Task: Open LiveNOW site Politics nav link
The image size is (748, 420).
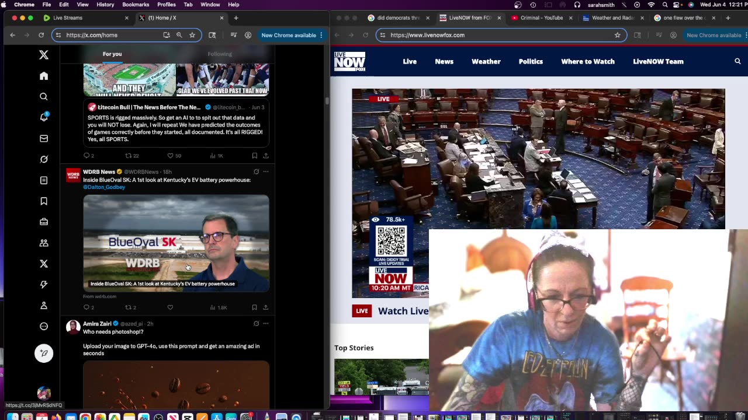Action: coord(531,61)
